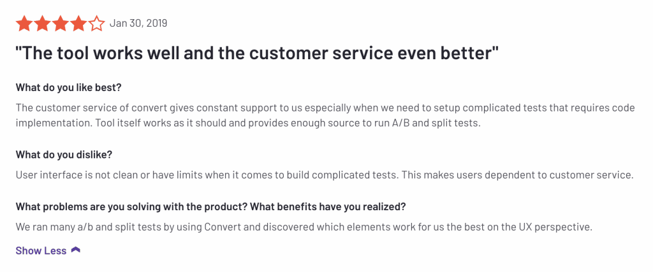653x272 pixels.
Task: Click the empty fifth rating star
Action: pyautogui.click(x=96, y=24)
